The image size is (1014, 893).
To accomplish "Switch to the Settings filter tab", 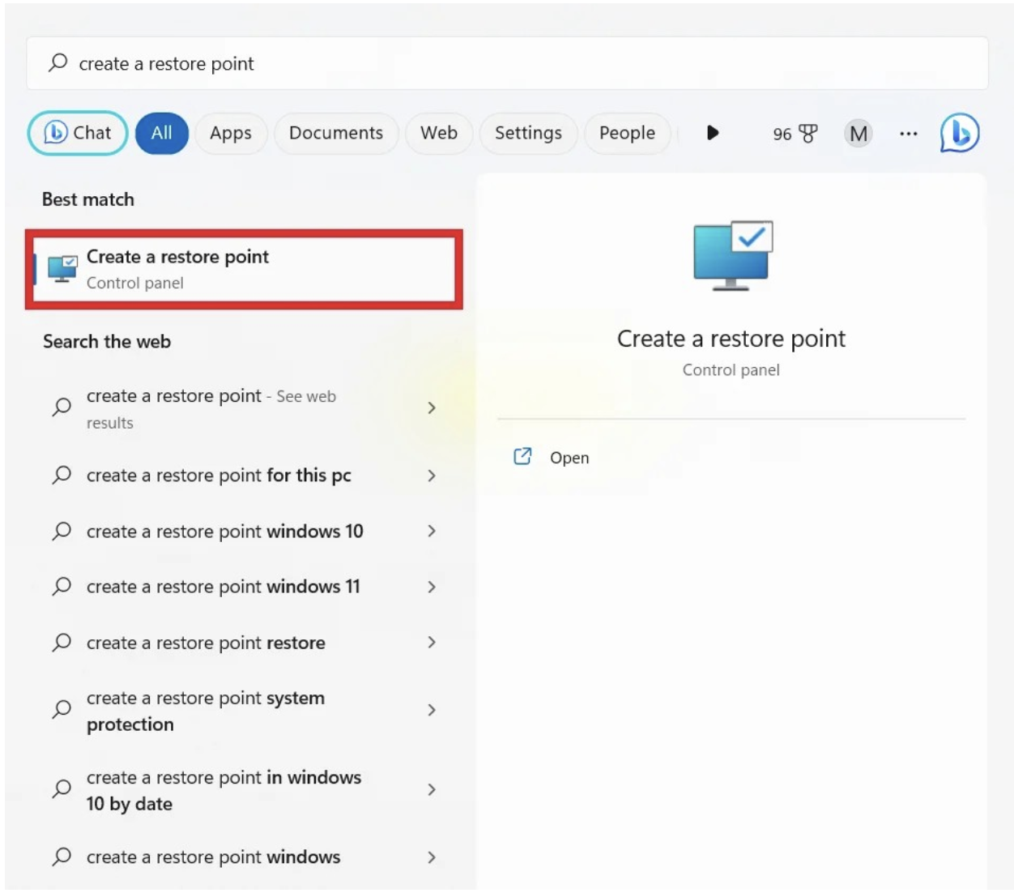I will pyautogui.click(x=528, y=134).
